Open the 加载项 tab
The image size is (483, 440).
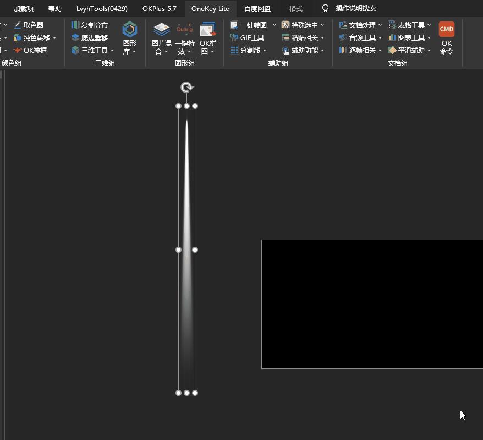(24, 9)
